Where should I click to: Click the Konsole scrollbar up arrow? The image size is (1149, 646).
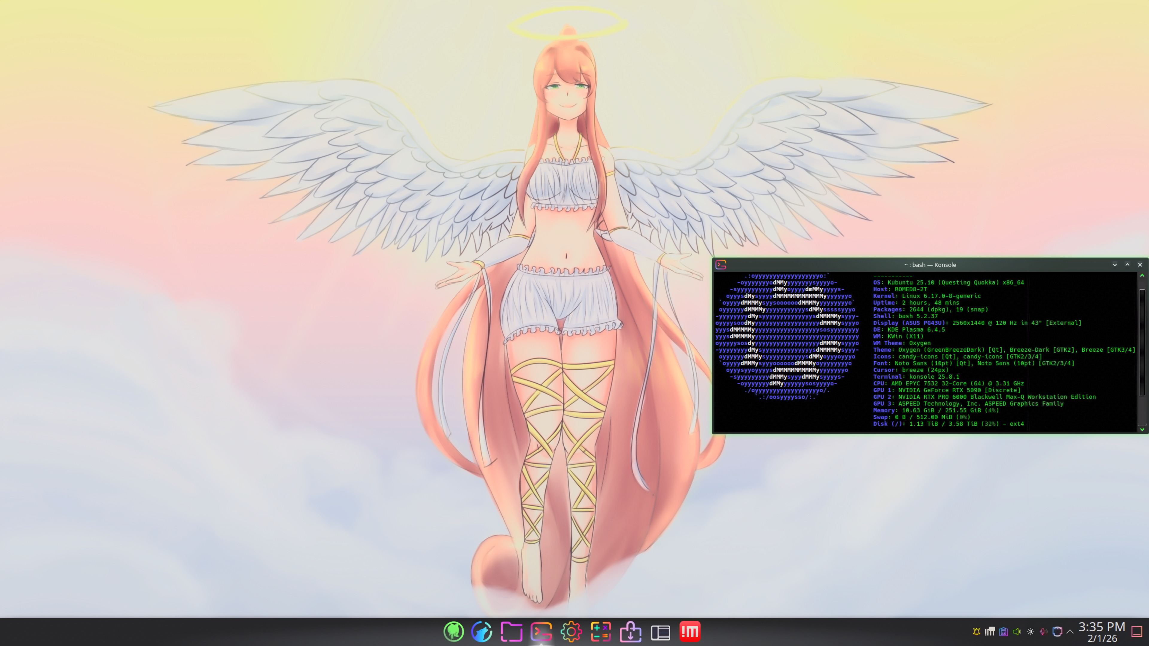tap(1142, 275)
